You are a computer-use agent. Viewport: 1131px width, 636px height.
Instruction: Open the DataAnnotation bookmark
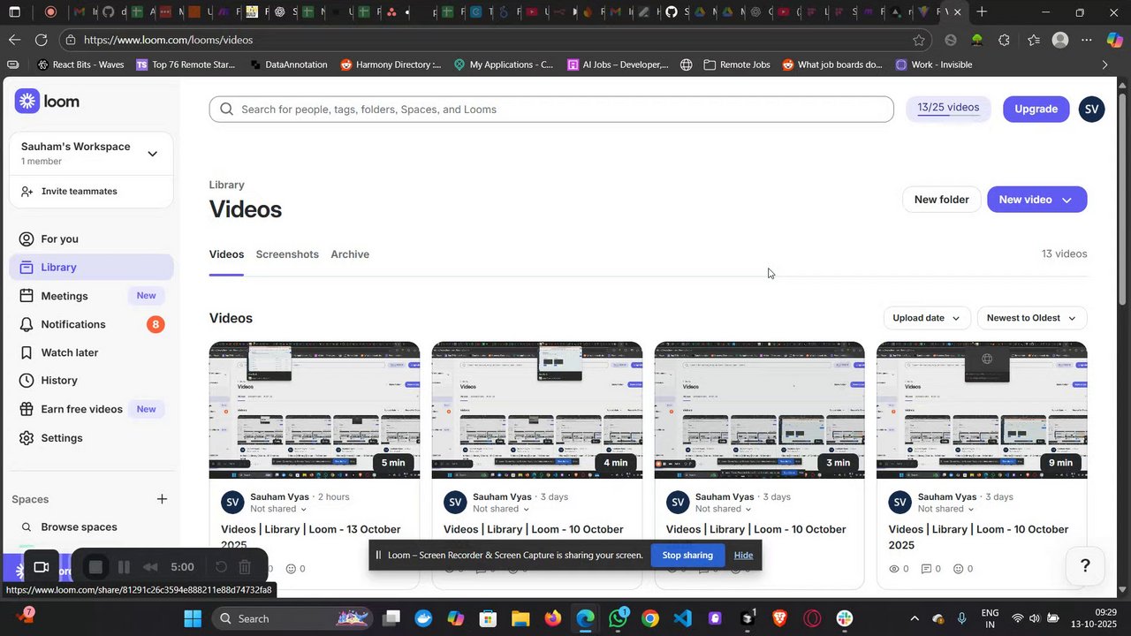pos(289,64)
